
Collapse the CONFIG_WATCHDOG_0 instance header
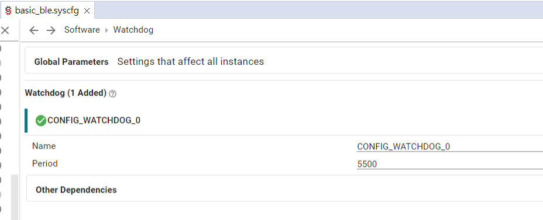284,121
